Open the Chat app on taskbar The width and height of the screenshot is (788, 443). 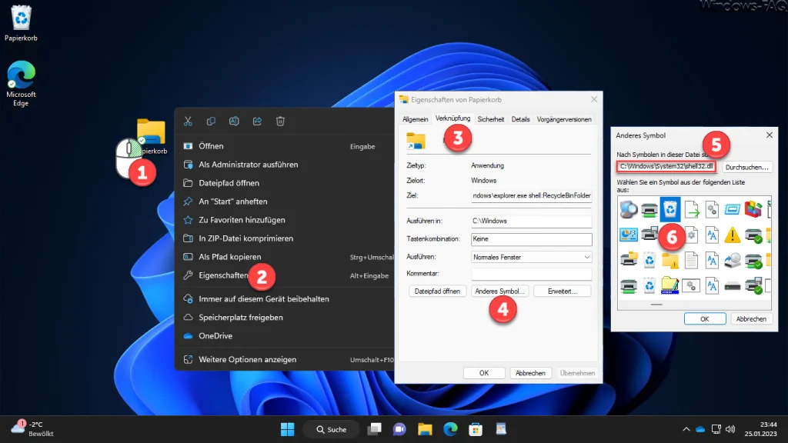[x=399, y=429]
